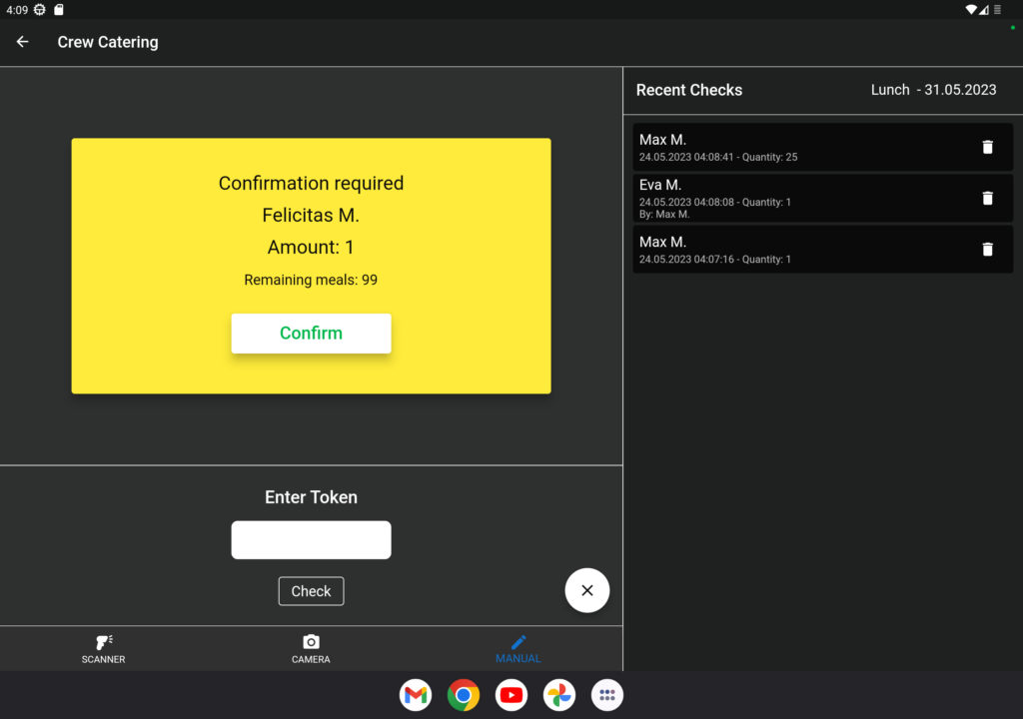Viewport: 1023px width, 719px height.
Task: Dismiss with the round X button
Action: tap(587, 590)
